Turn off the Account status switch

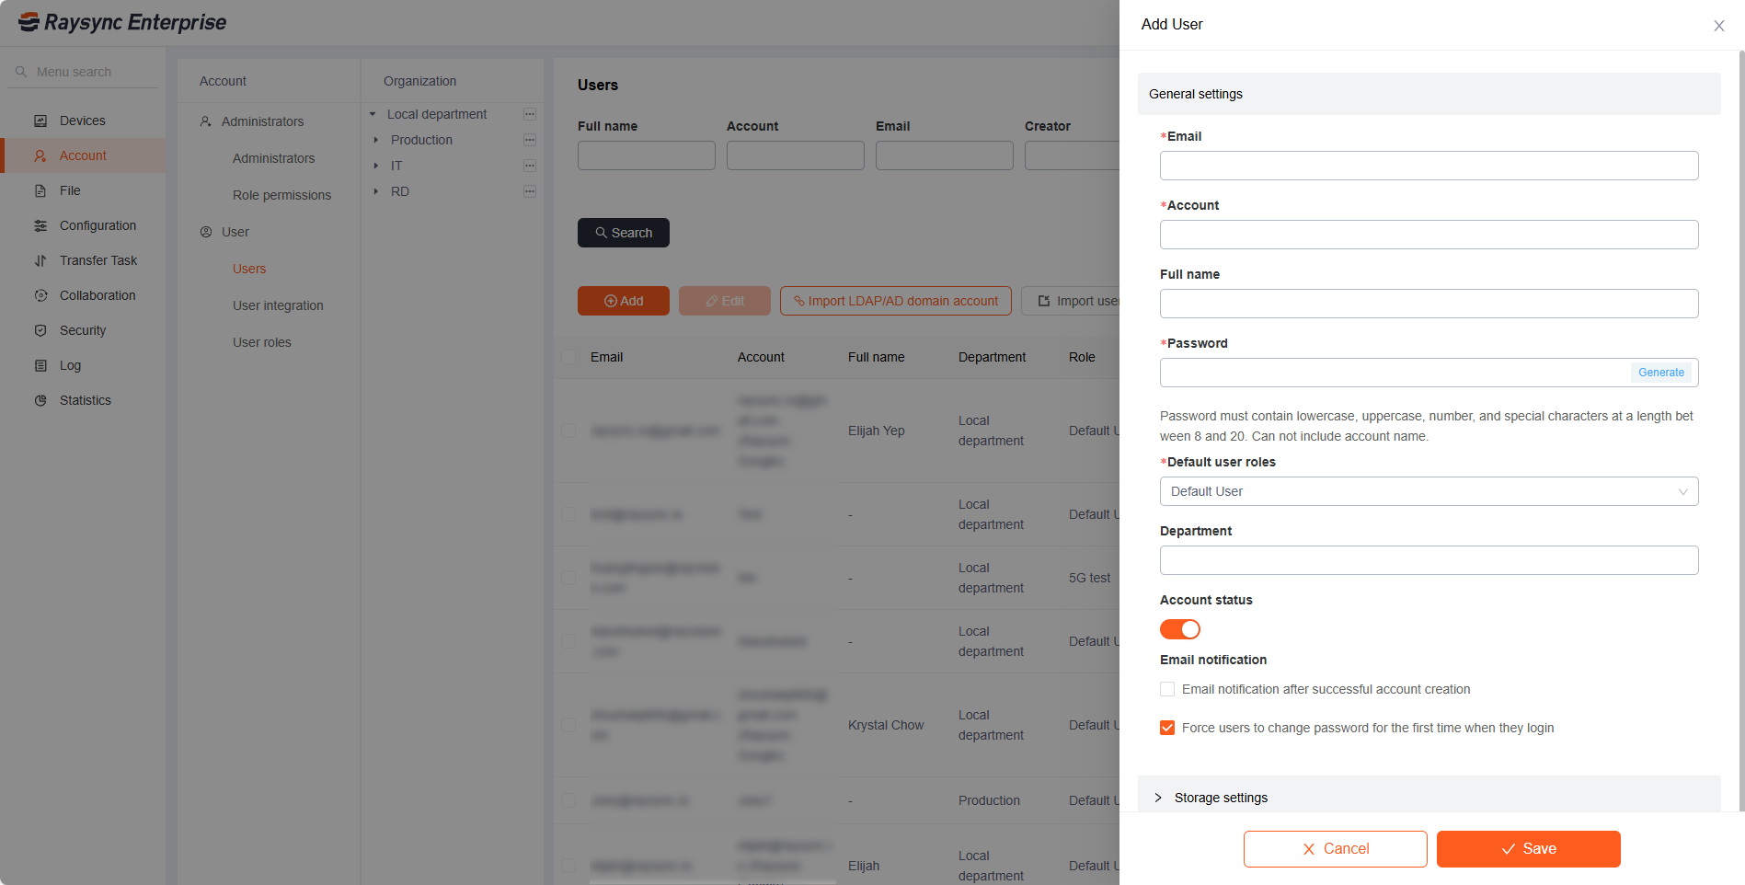1179,629
